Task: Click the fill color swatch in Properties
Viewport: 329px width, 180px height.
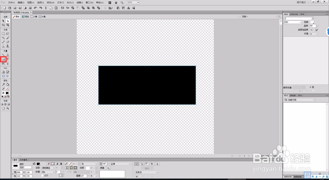Action: coord(38,164)
